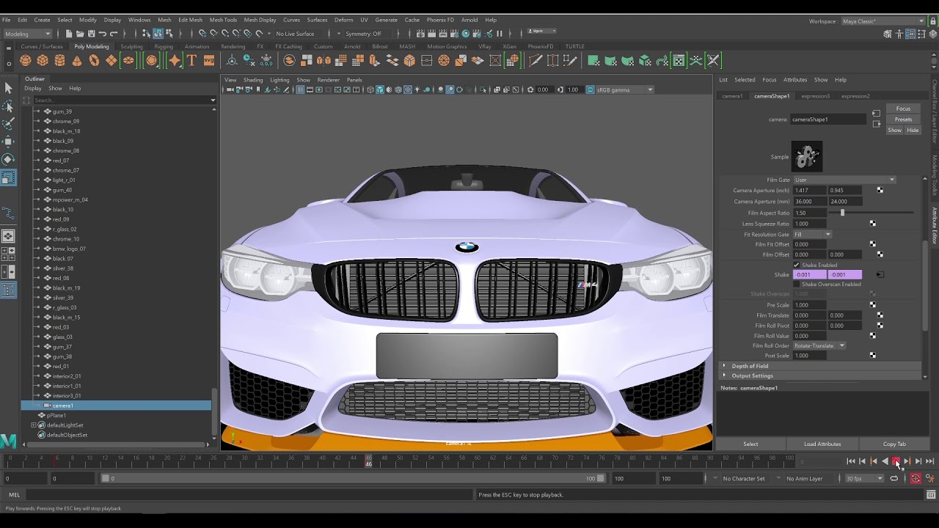Click the camera name field cameraShape1
939x528 pixels.
[827, 119]
